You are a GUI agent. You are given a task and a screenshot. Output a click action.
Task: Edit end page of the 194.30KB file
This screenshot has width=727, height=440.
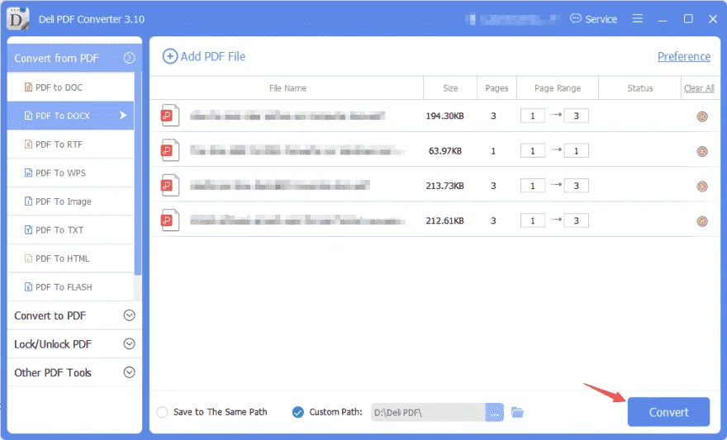point(577,116)
